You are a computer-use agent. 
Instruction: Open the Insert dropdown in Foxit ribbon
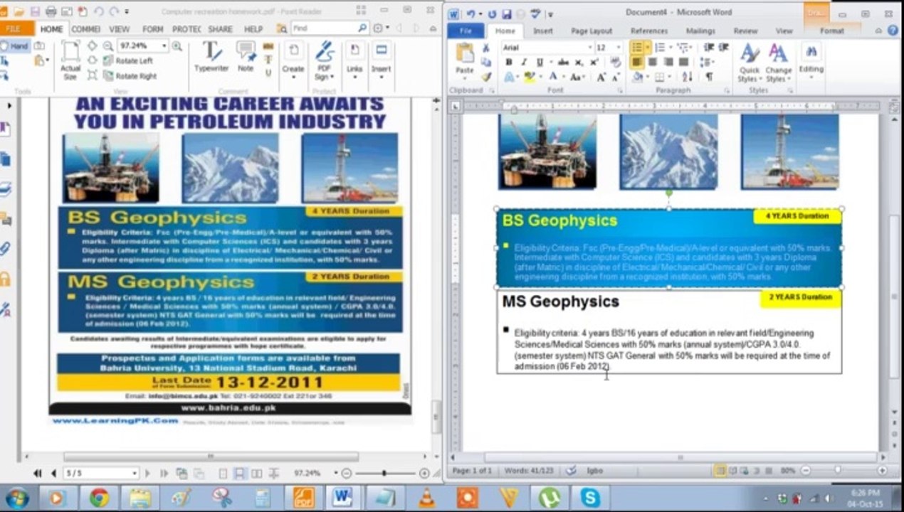point(381,60)
